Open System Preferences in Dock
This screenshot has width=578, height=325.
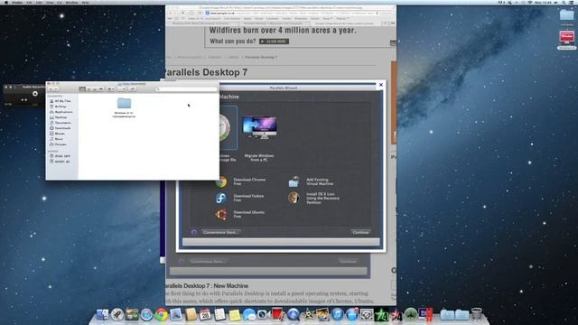[x=367, y=315]
